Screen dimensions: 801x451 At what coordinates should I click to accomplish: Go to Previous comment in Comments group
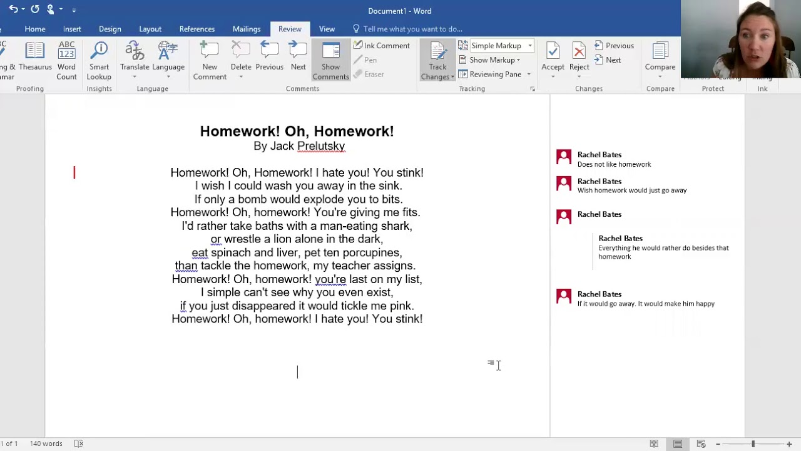pyautogui.click(x=269, y=56)
